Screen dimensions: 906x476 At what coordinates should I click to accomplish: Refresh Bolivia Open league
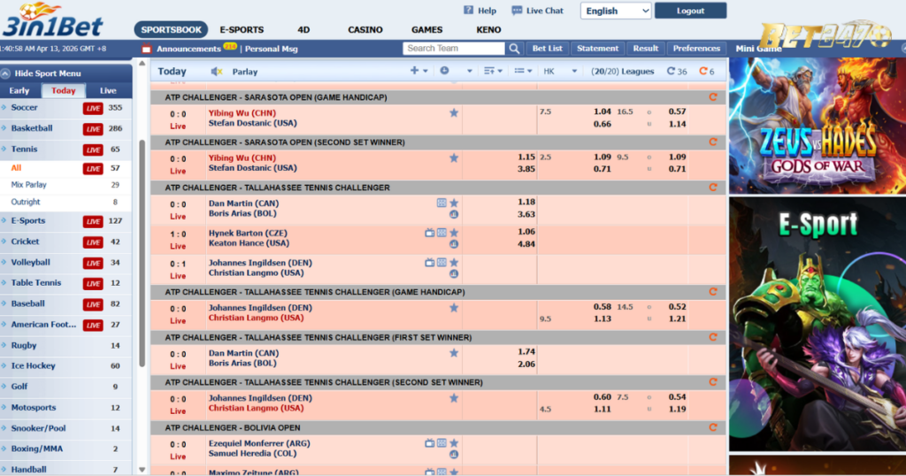(713, 427)
